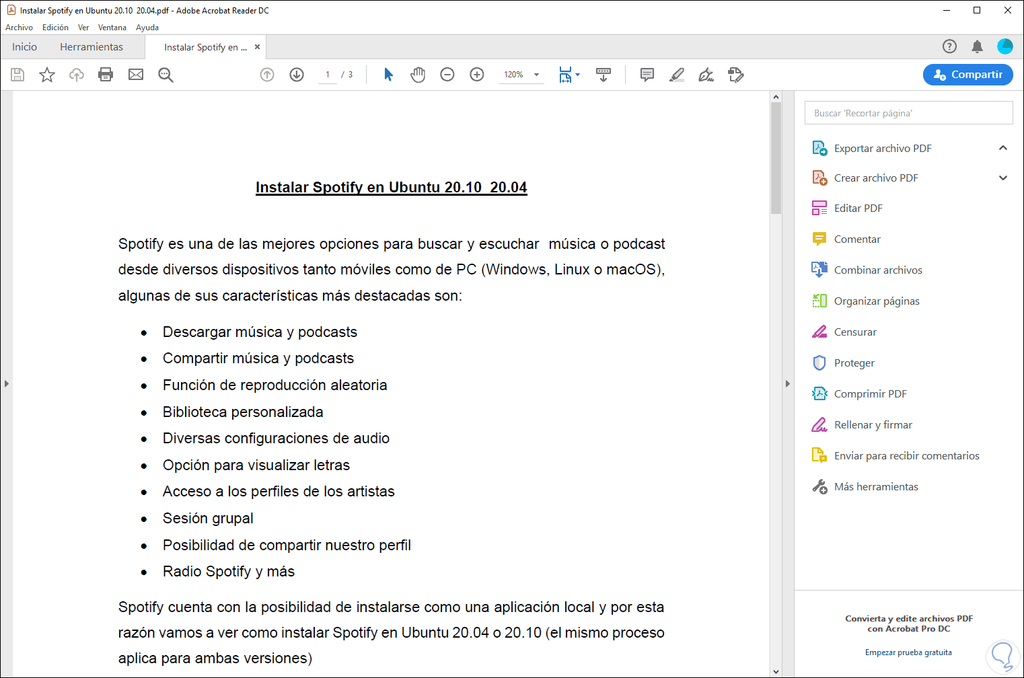
Task: Open the Edición menu
Action: tap(55, 28)
